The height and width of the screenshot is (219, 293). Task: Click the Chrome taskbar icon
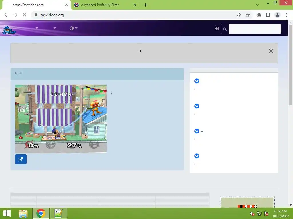tap(41, 213)
